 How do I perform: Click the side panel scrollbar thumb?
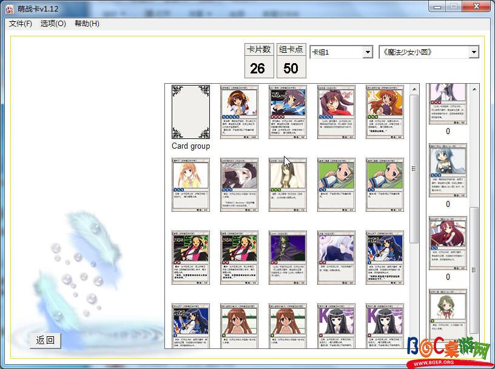pos(474,270)
